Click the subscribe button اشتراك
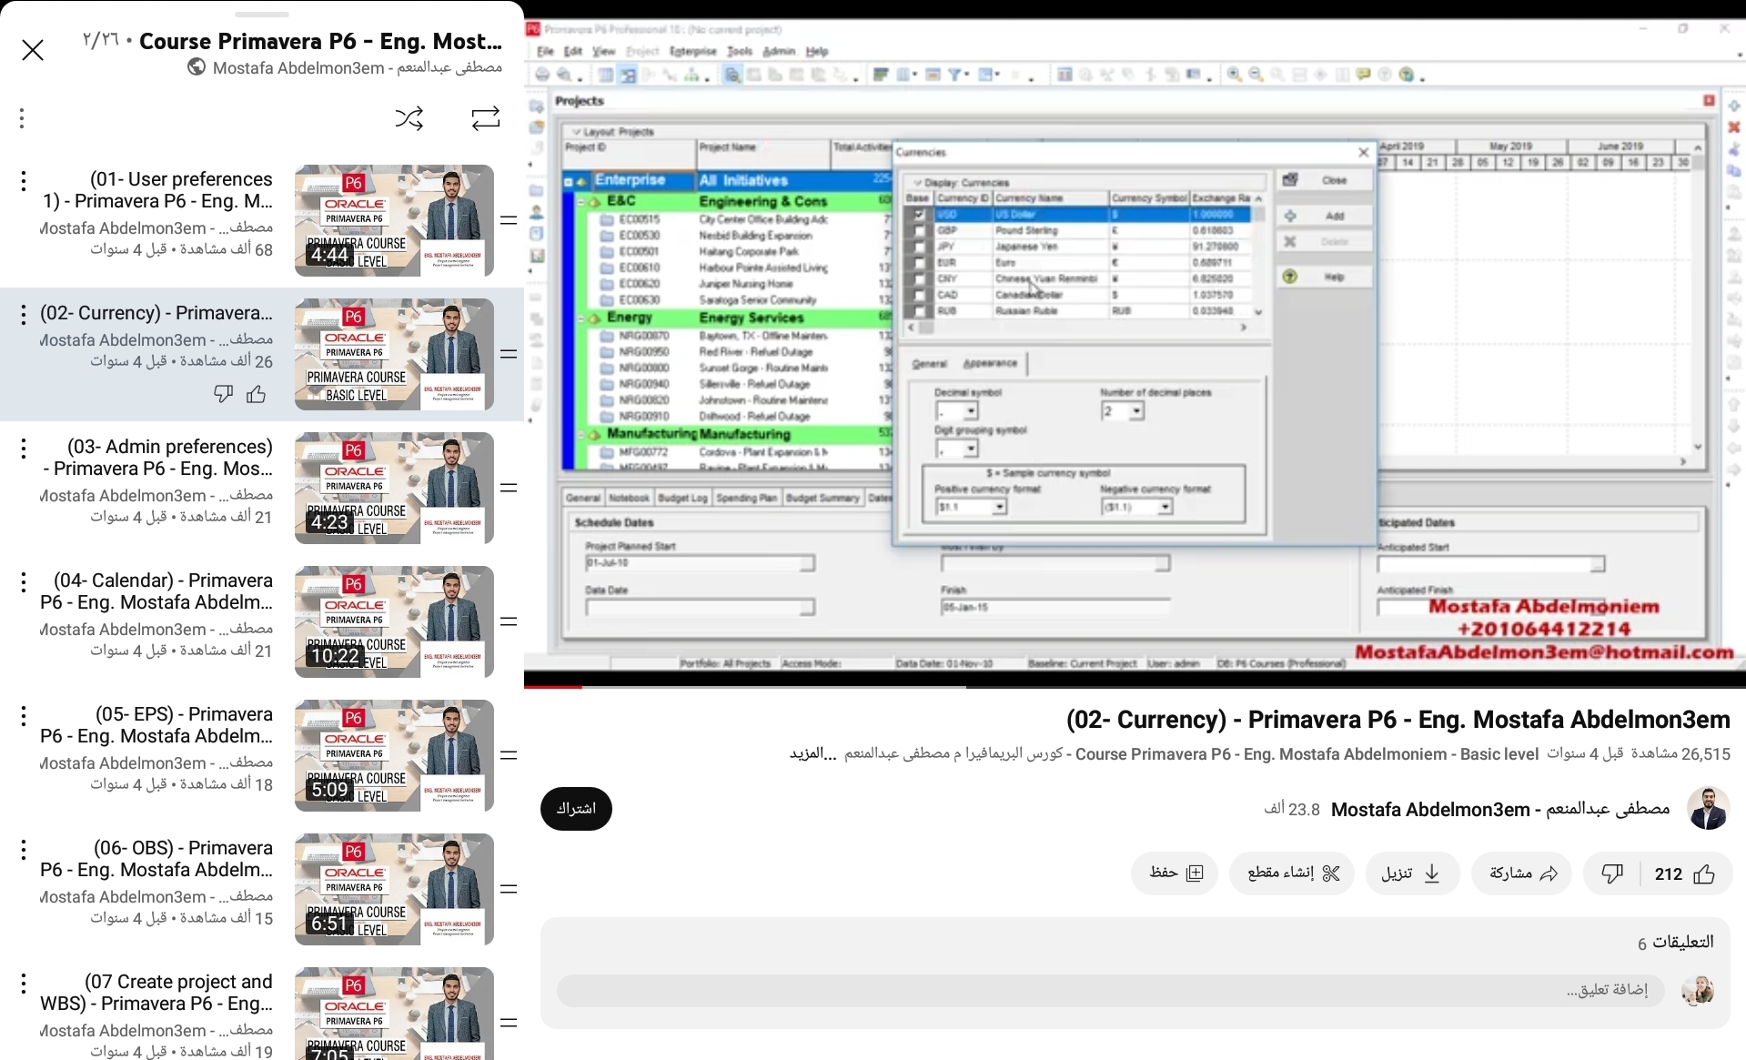 [576, 809]
